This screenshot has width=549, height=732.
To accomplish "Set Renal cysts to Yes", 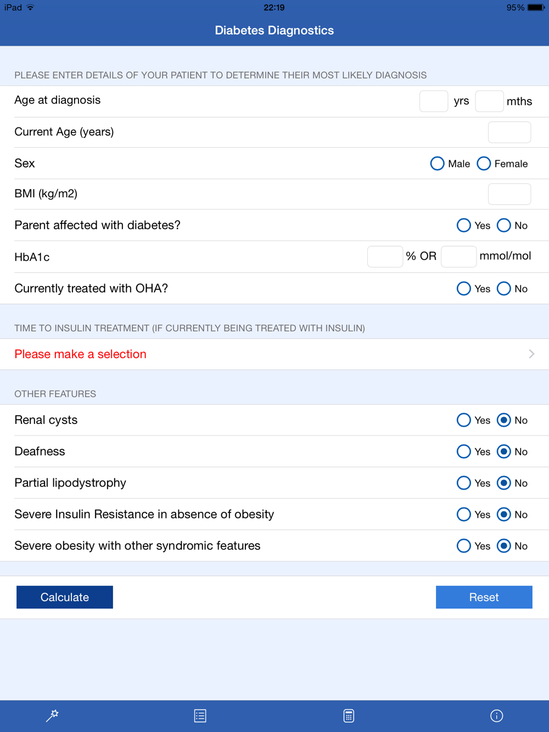I will point(464,420).
